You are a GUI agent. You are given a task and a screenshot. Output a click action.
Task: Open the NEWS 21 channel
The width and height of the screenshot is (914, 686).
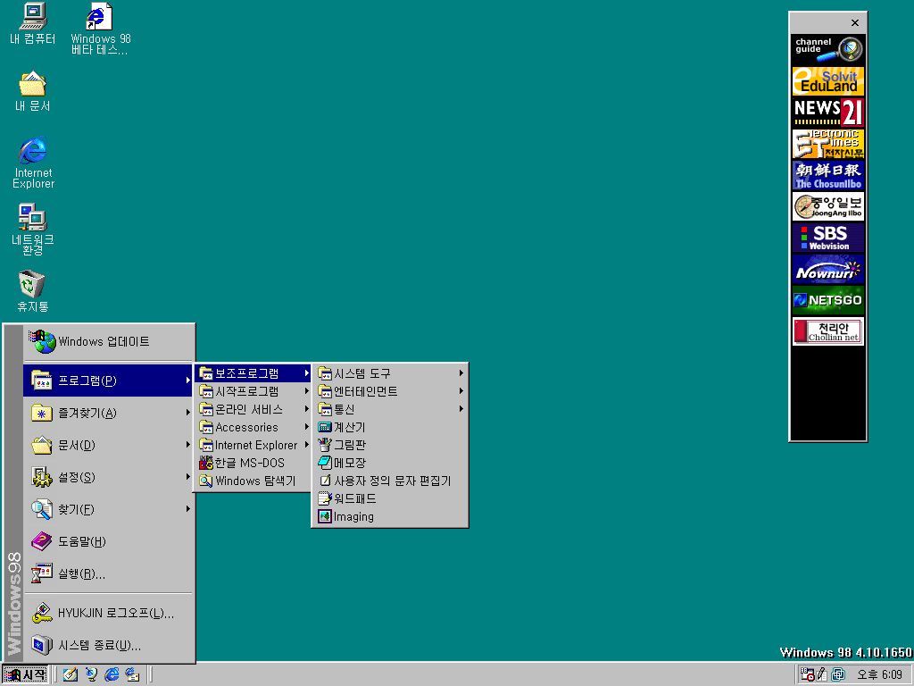coord(828,112)
